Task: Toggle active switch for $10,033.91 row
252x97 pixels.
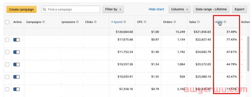Action: pos(16,77)
